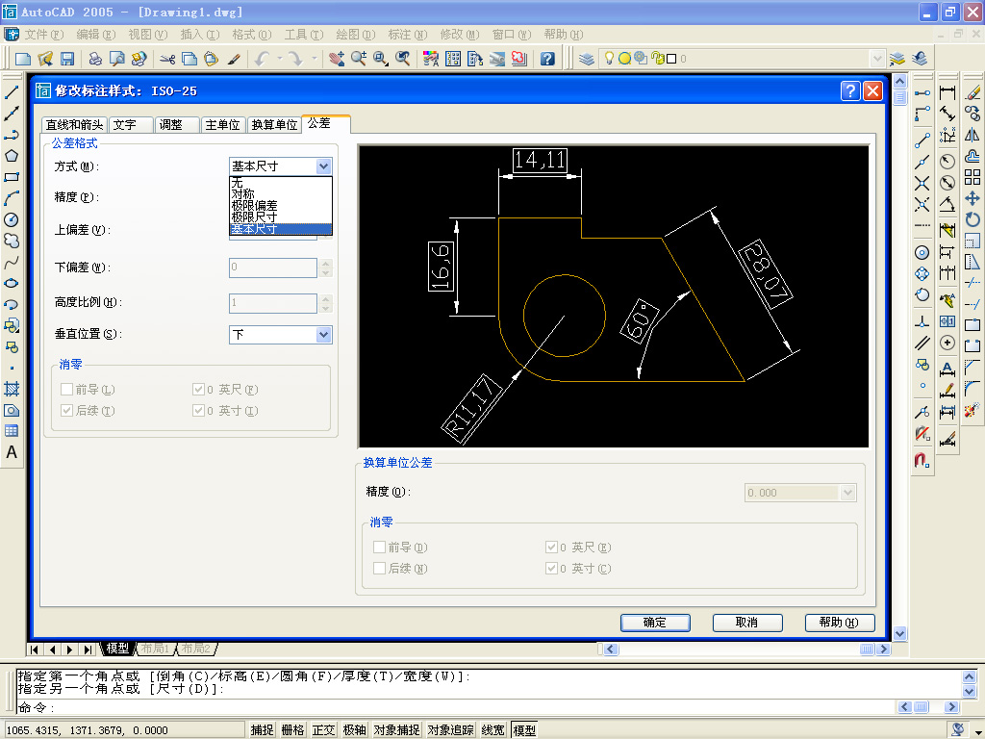Viewport: 985px width, 739px height.
Task: Switch to the 调整 tab
Action: [x=177, y=125]
